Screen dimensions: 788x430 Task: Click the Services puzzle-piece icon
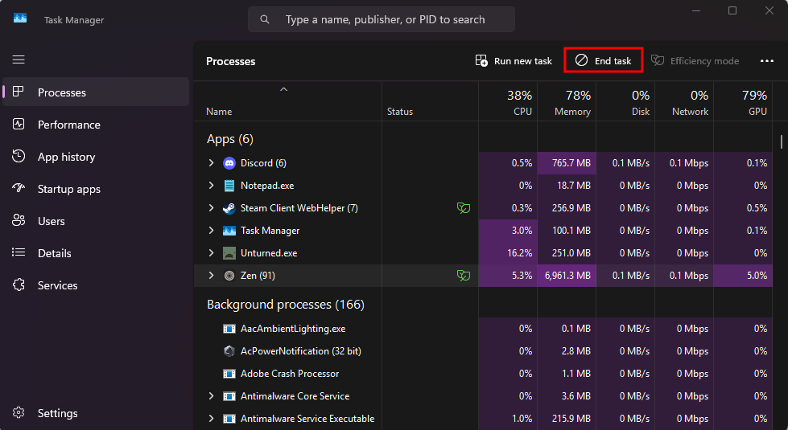point(19,285)
